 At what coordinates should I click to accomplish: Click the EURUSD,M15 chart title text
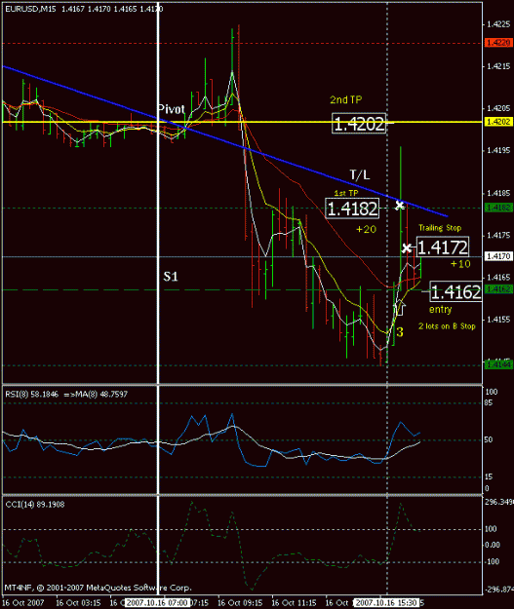[30, 9]
